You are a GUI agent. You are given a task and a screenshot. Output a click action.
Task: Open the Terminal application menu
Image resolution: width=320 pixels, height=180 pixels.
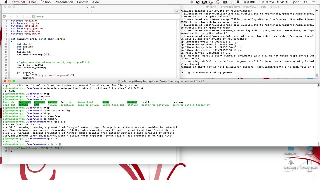18,2
